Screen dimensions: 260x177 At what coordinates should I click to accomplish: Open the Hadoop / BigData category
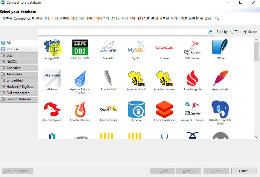[19, 87]
